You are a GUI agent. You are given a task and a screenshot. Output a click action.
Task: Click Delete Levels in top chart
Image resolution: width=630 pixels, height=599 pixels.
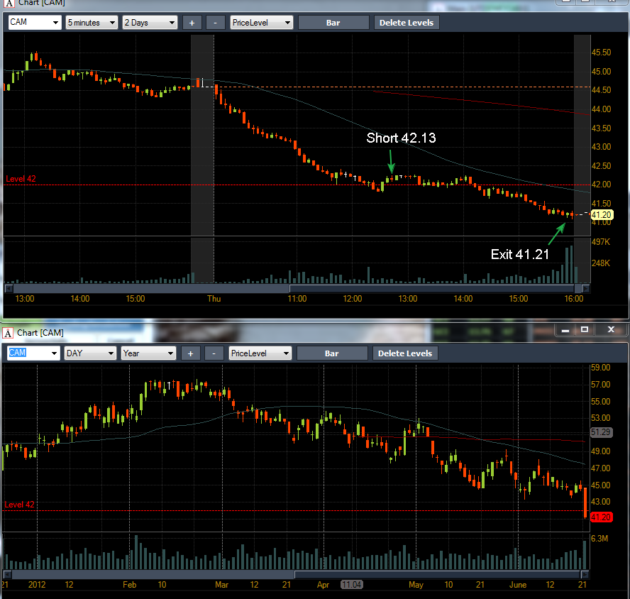[407, 23]
